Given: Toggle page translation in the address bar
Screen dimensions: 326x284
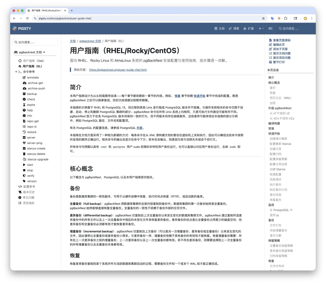Looking at the screenshot, I should [272, 18].
